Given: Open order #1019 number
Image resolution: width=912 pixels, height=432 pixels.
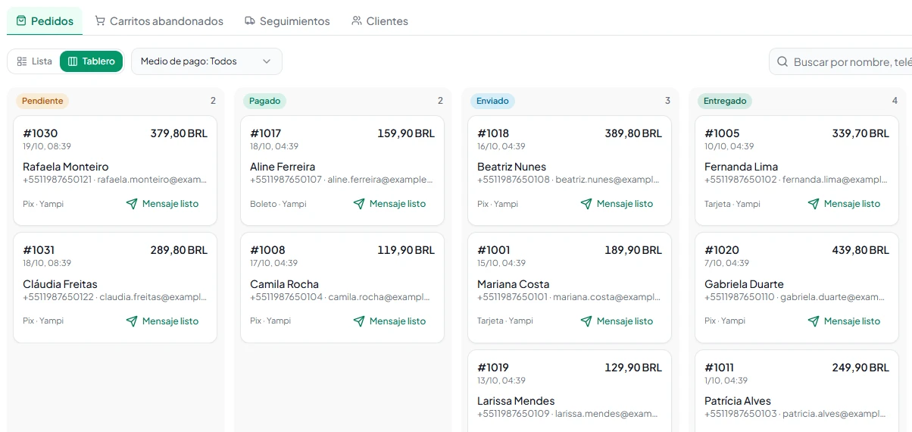Looking at the screenshot, I should click(x=493, y=368).
